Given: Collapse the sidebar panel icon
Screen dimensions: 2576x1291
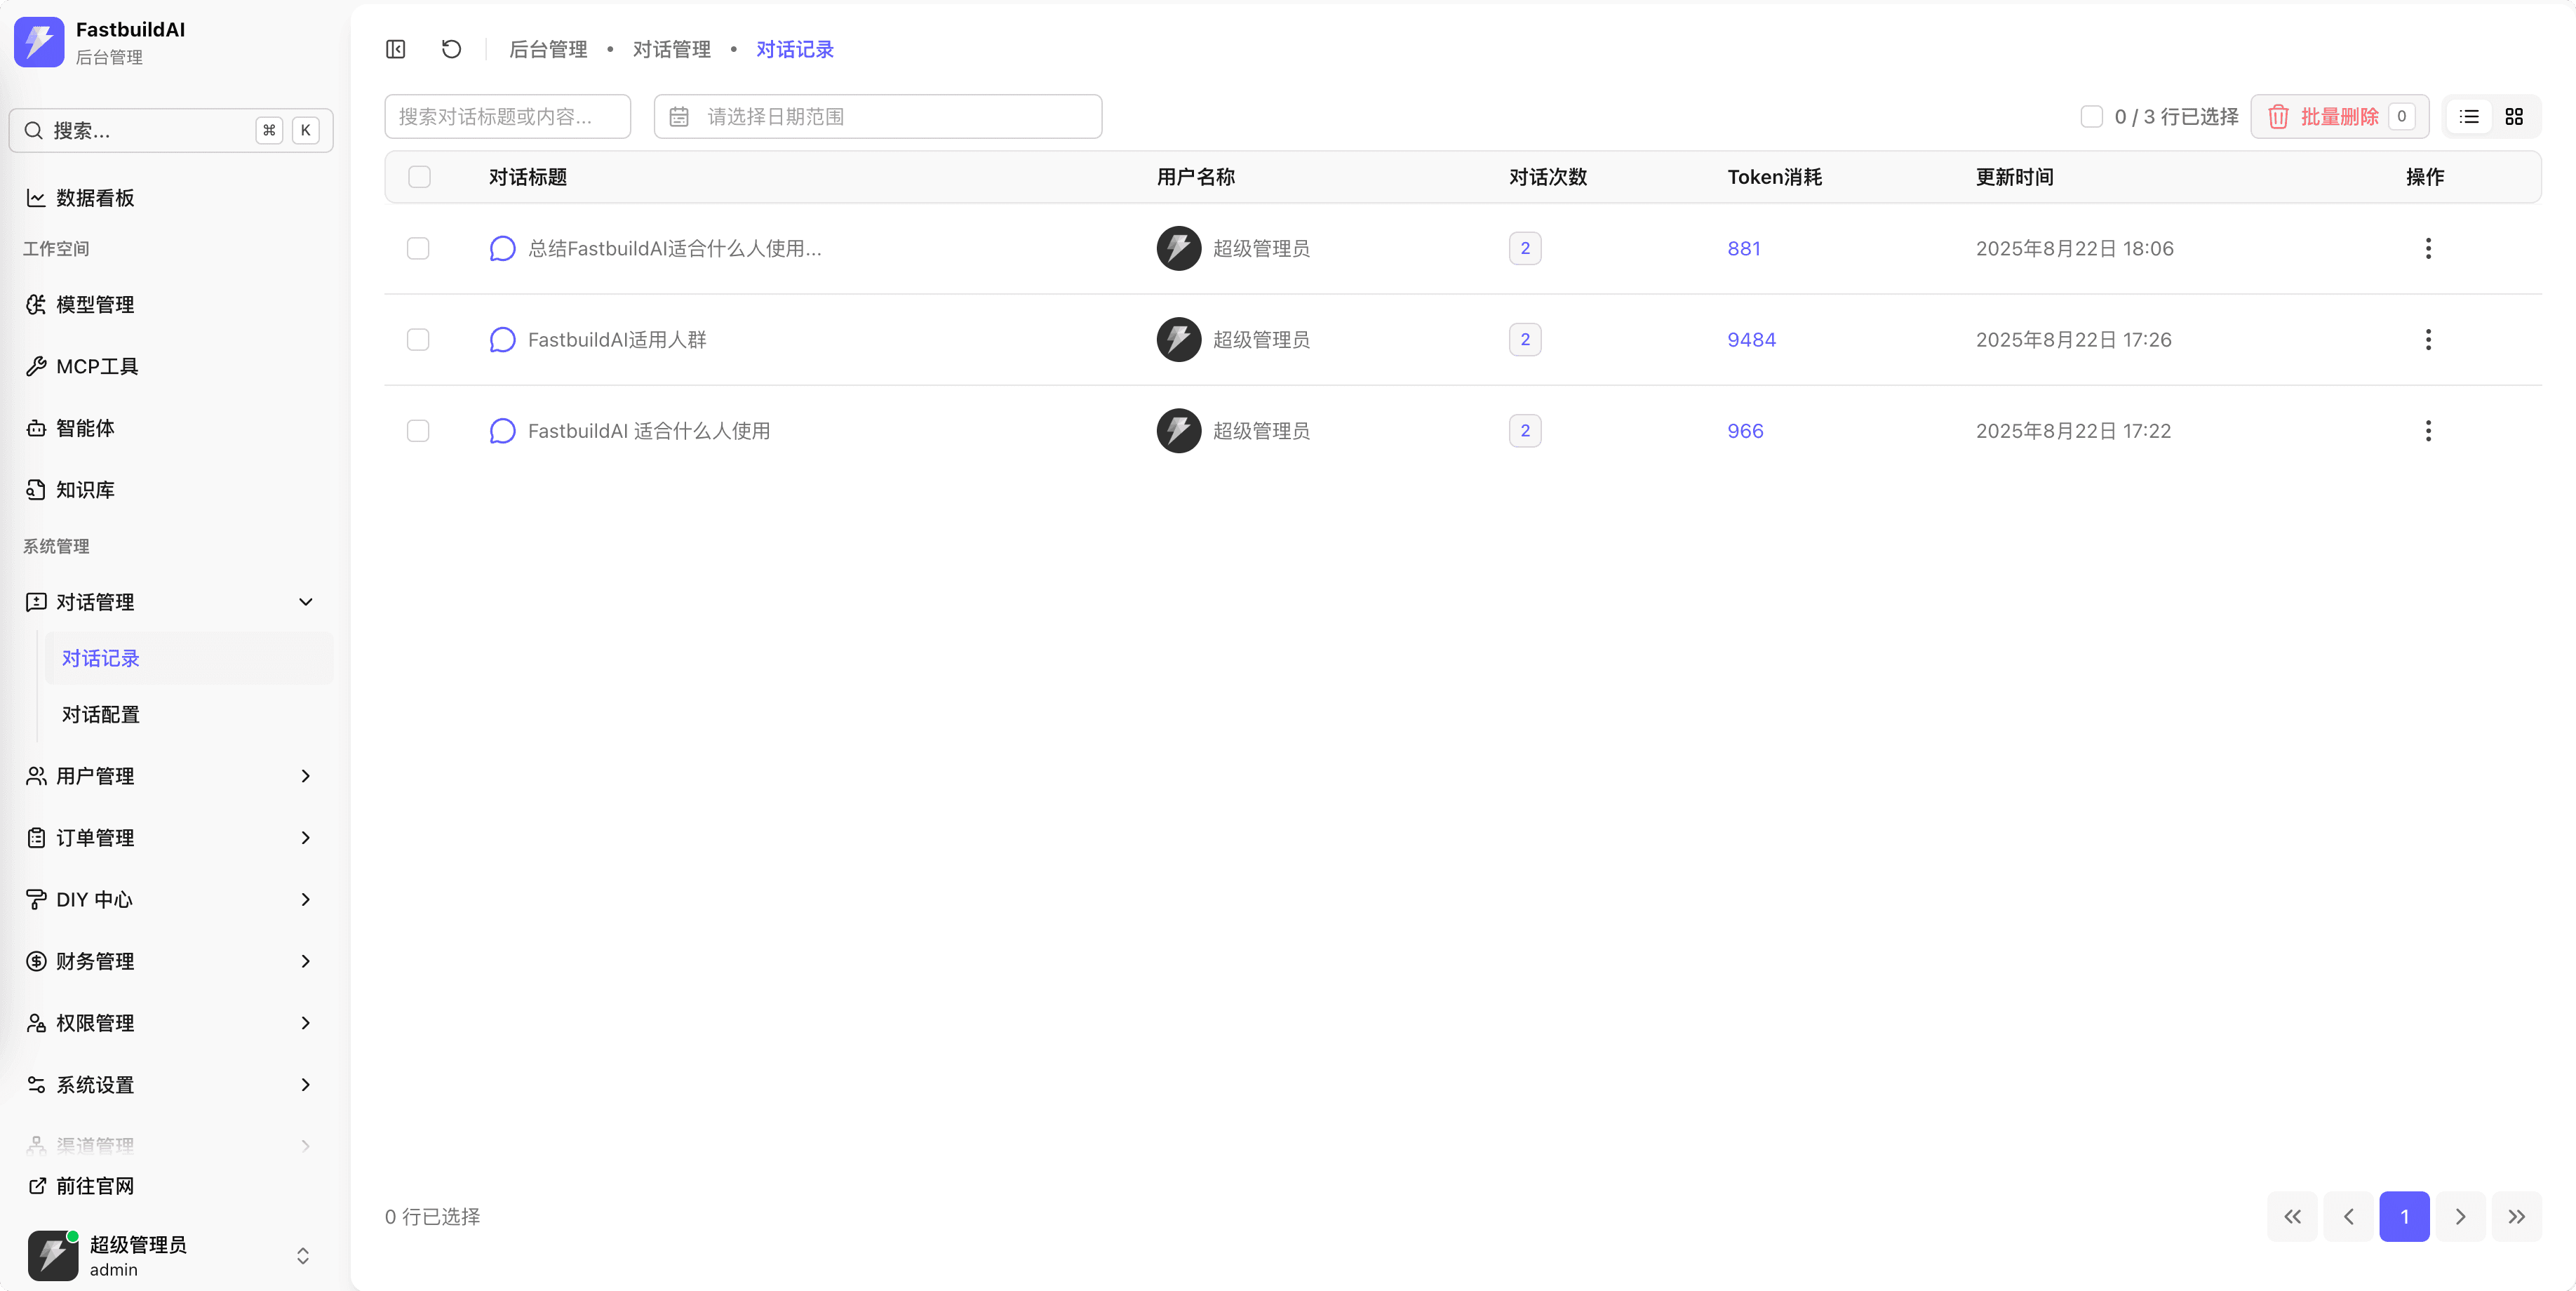Looking at the screenshot, I should click(x=396, y=49).
